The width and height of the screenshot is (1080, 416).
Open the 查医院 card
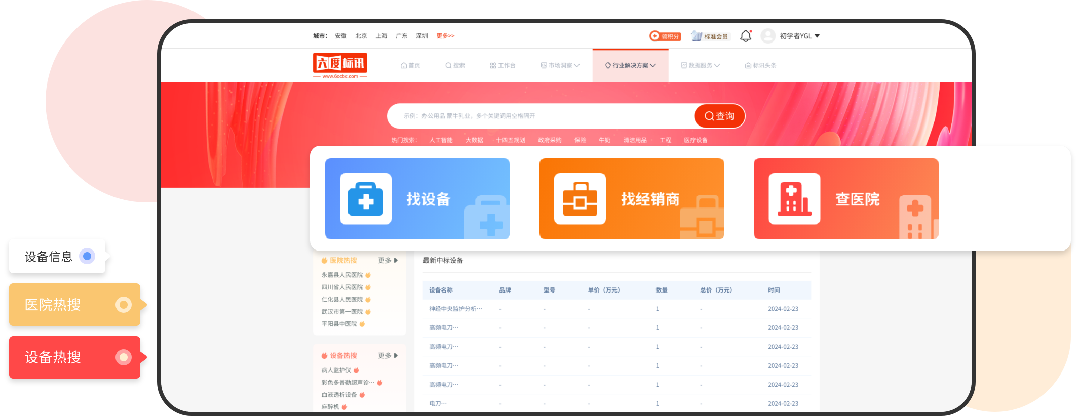point(846,199)
